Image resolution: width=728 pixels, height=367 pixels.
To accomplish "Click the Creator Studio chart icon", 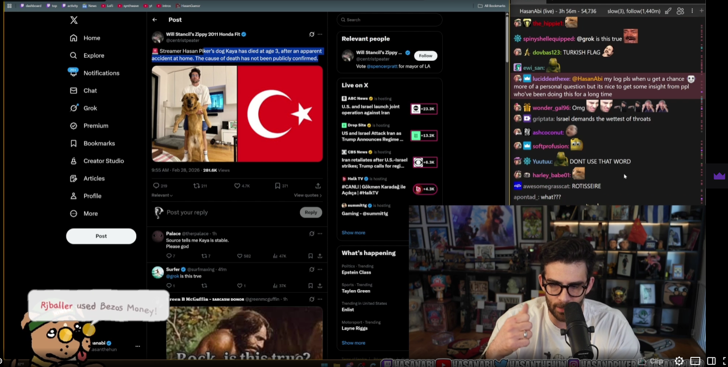I will pos(73,161).
